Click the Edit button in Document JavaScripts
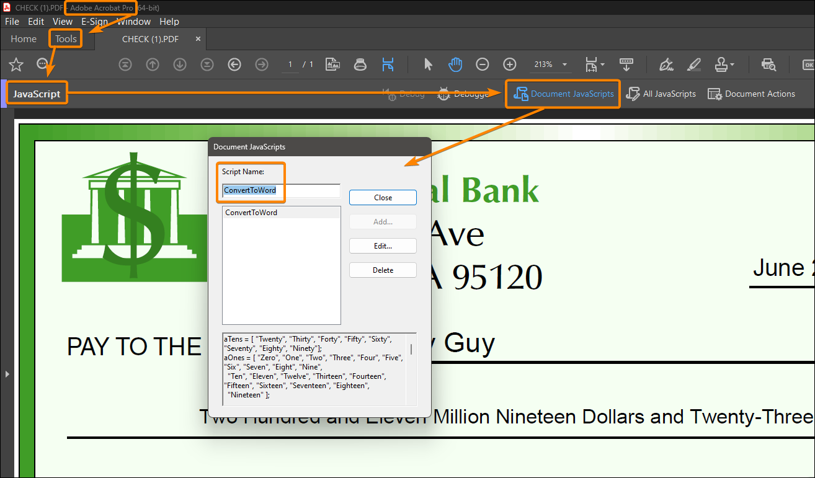Screen dimensions: 815x478 383,246
